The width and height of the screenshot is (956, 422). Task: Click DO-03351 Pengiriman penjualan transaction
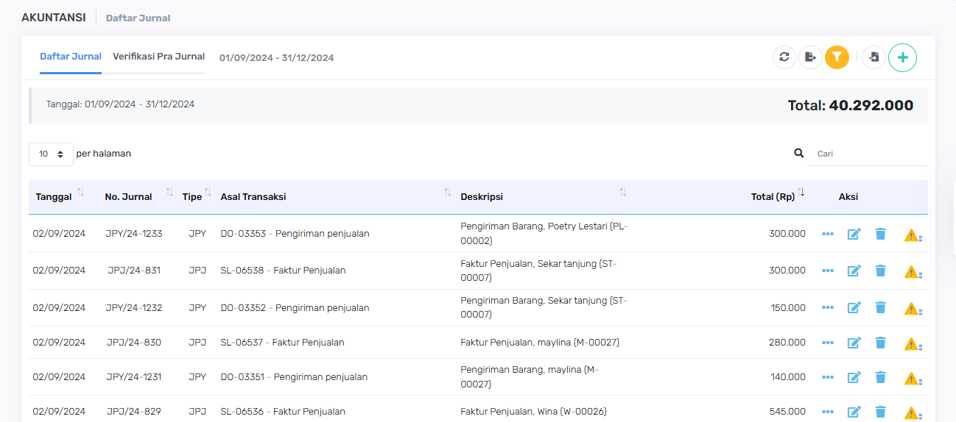click(294, 377)
